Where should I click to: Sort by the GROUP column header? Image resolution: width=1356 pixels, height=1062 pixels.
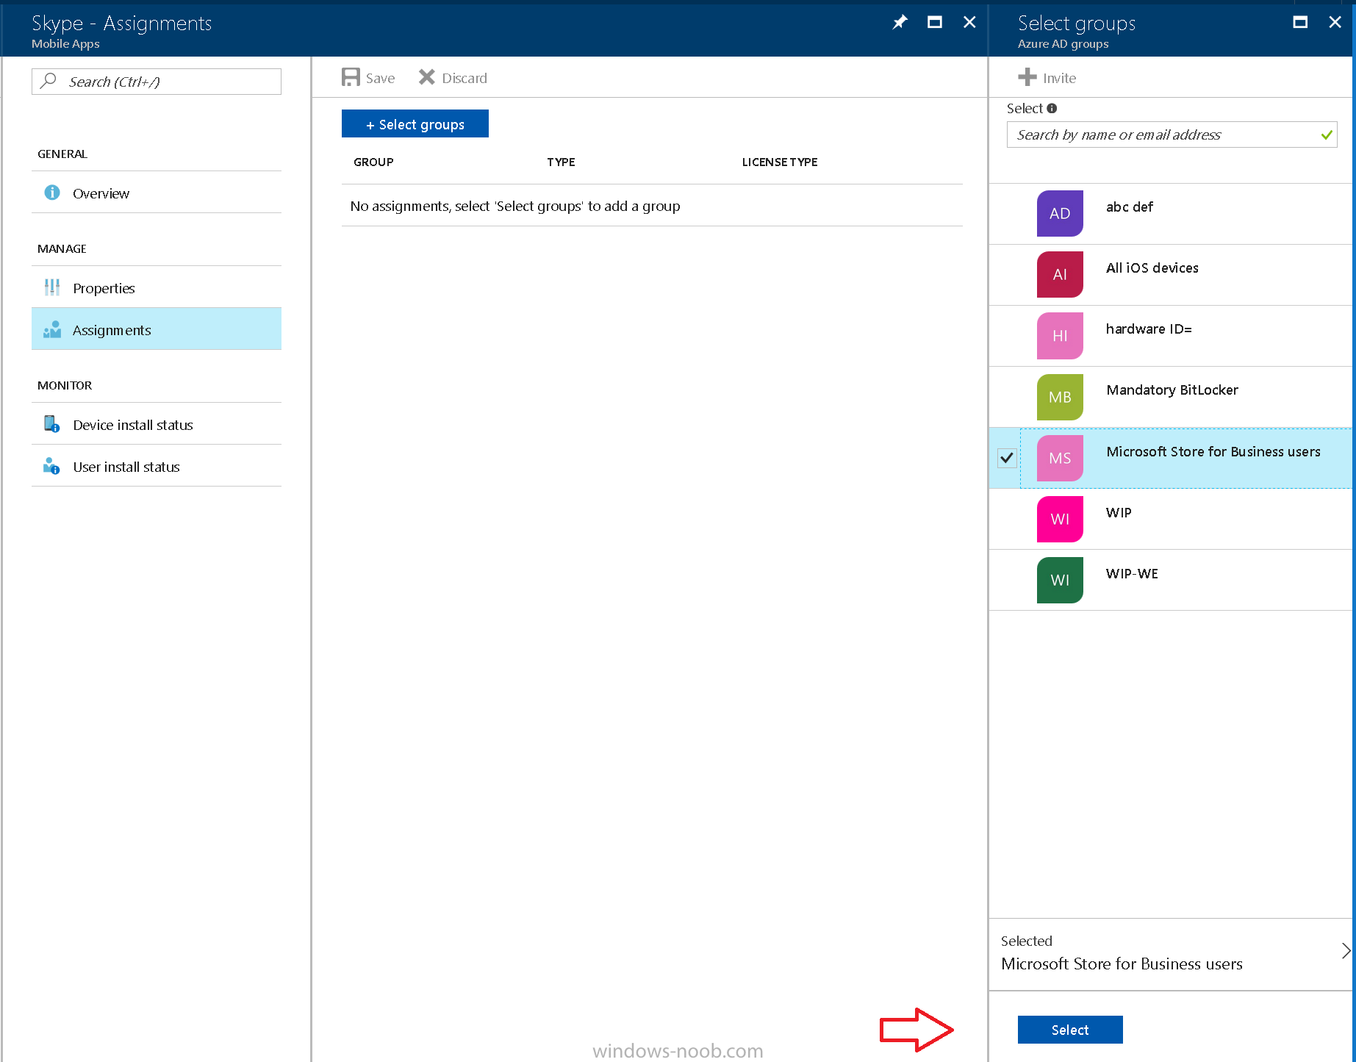[373, 162]
